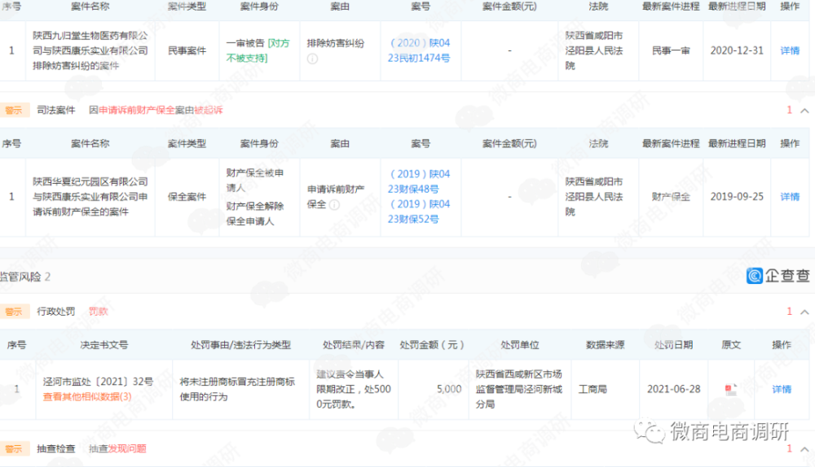Click 财产保全 progress cell
Image resolution: width=815 pixels, height=467 pixels.
pyautogui.click(x=671, y=197)
